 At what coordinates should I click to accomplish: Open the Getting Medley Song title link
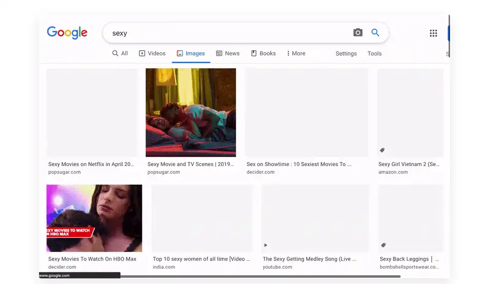pos(309,259)
